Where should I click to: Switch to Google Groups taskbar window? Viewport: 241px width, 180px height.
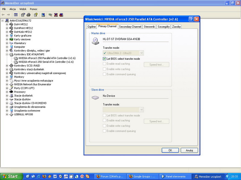143,176
